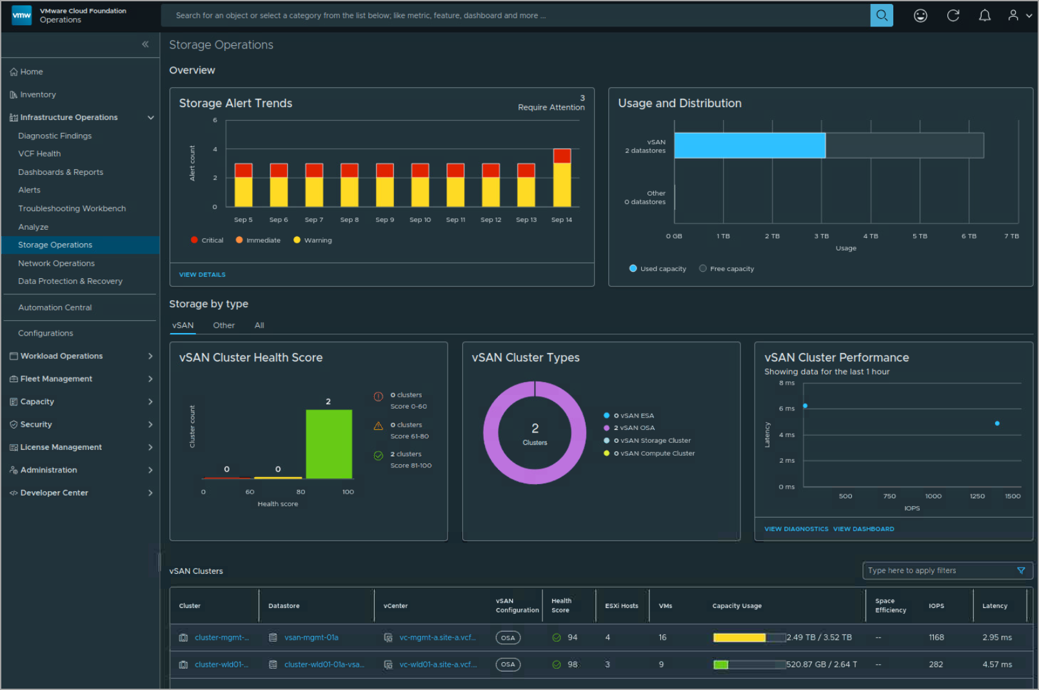This screenshot has height=690, width=1039.
Task: Click the refresh icon in header
Action: [x=953, y=15]
